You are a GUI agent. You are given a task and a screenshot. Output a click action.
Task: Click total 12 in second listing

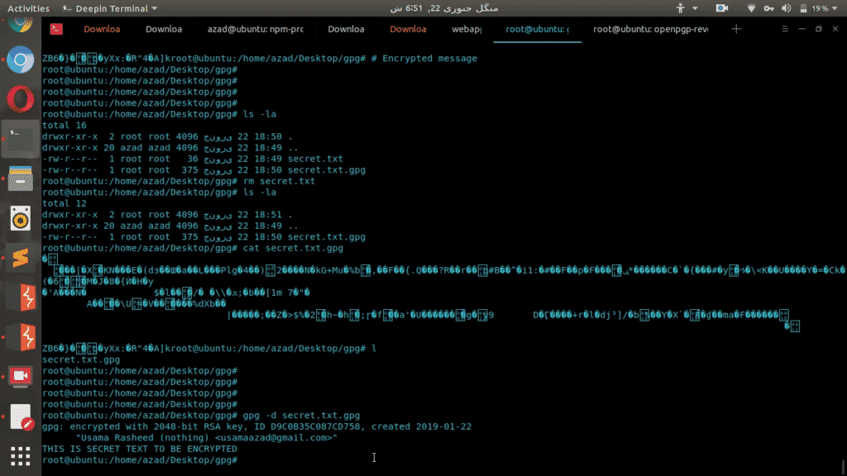click(x=65, y=203)
